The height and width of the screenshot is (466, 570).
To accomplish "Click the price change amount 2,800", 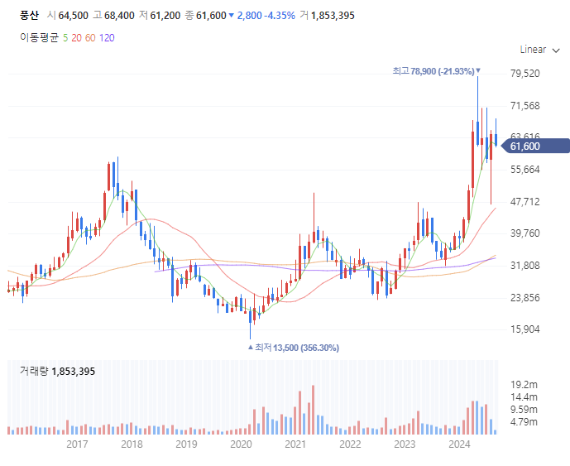I will (249, 16).
